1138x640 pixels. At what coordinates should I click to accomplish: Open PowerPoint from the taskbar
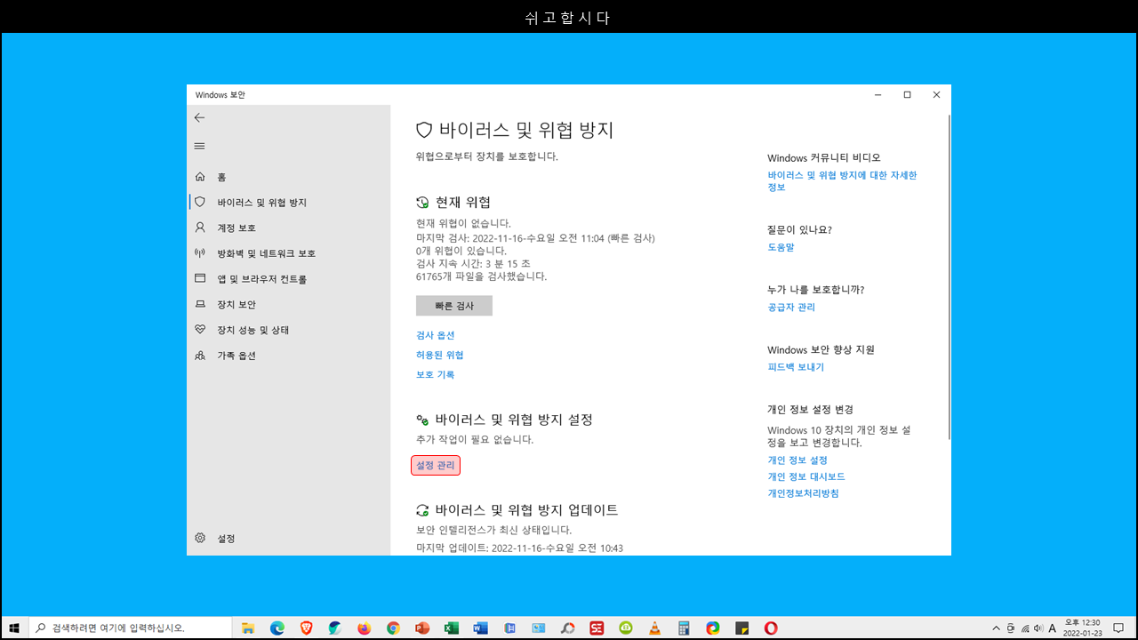pyautogui.click(x=422, y=628)
